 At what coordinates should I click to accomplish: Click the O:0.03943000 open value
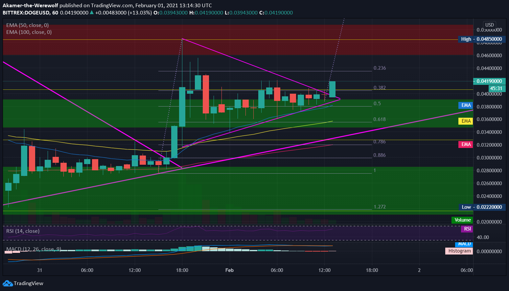point(171,12)
